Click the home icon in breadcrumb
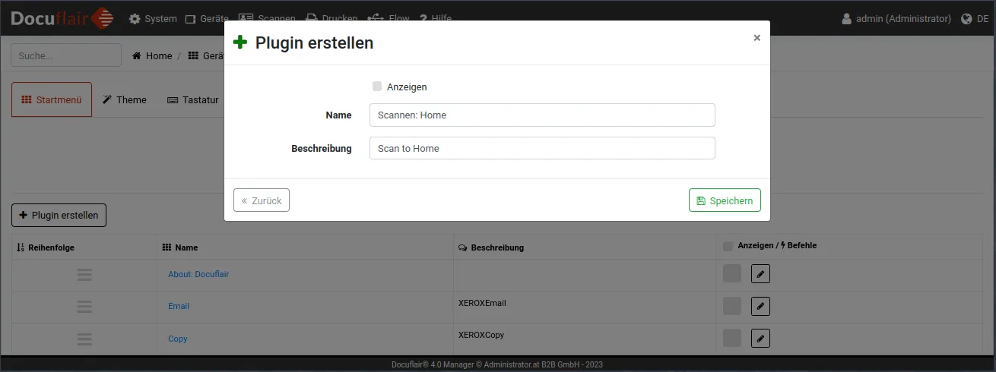The width and height of the screenshot is (996, 372). point(138,56)
